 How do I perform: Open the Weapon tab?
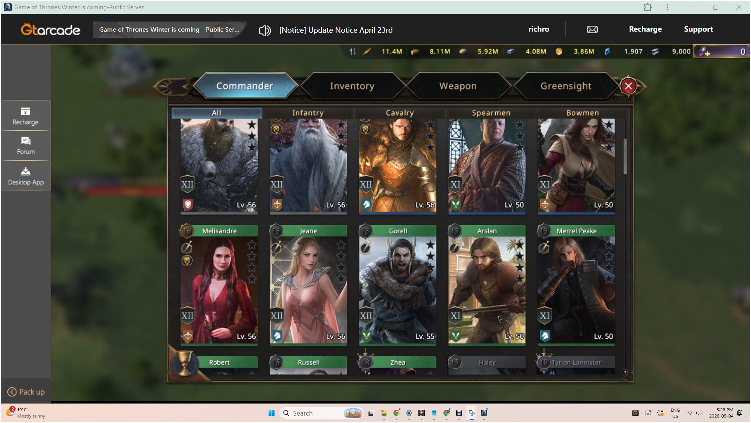tap(458, 86)
